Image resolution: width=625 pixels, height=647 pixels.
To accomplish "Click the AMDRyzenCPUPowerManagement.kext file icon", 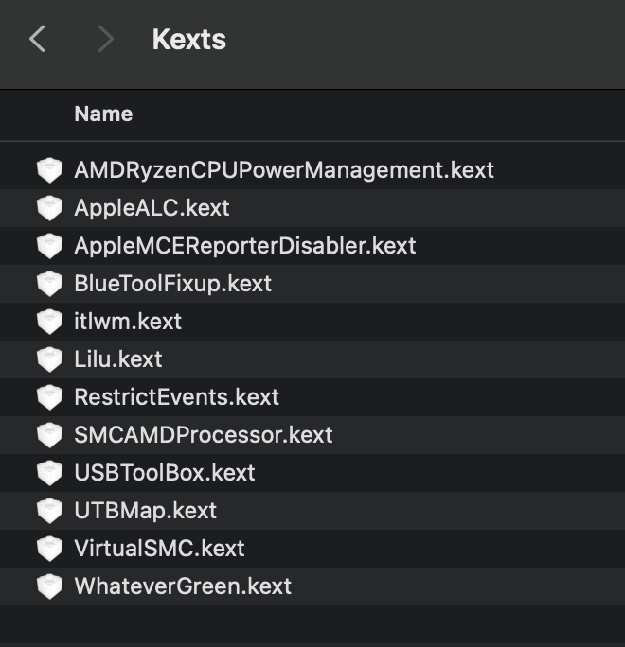I will pos(49,170).
